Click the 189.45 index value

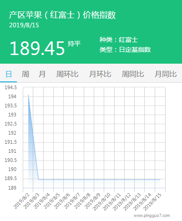click(37, 49)
